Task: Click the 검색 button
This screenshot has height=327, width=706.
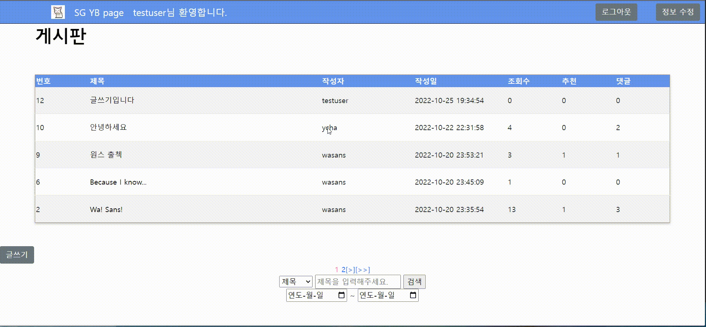Action: coord(414,282)
